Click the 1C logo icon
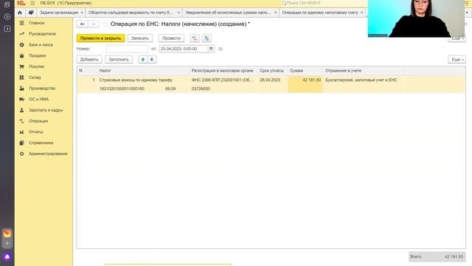The height and width of the screenshot is (266, 472). tap(21, 3)
